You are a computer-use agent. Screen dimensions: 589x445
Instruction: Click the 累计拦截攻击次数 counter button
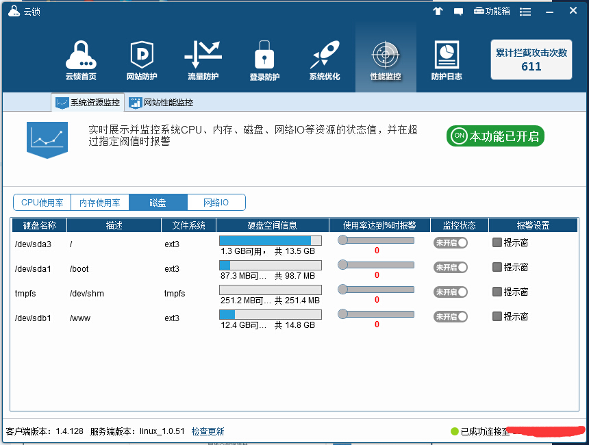(531, 60)
